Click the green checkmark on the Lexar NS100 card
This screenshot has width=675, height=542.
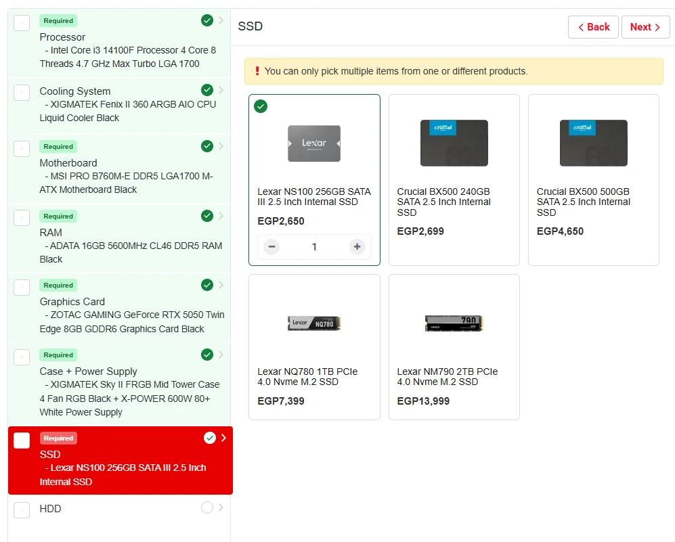(x=261, y=106)
